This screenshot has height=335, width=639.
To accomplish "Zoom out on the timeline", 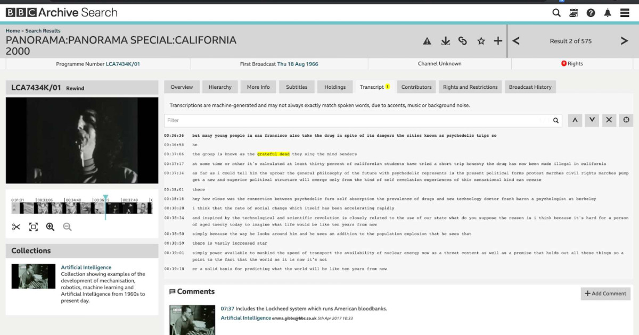I will (x=67, y=227).
